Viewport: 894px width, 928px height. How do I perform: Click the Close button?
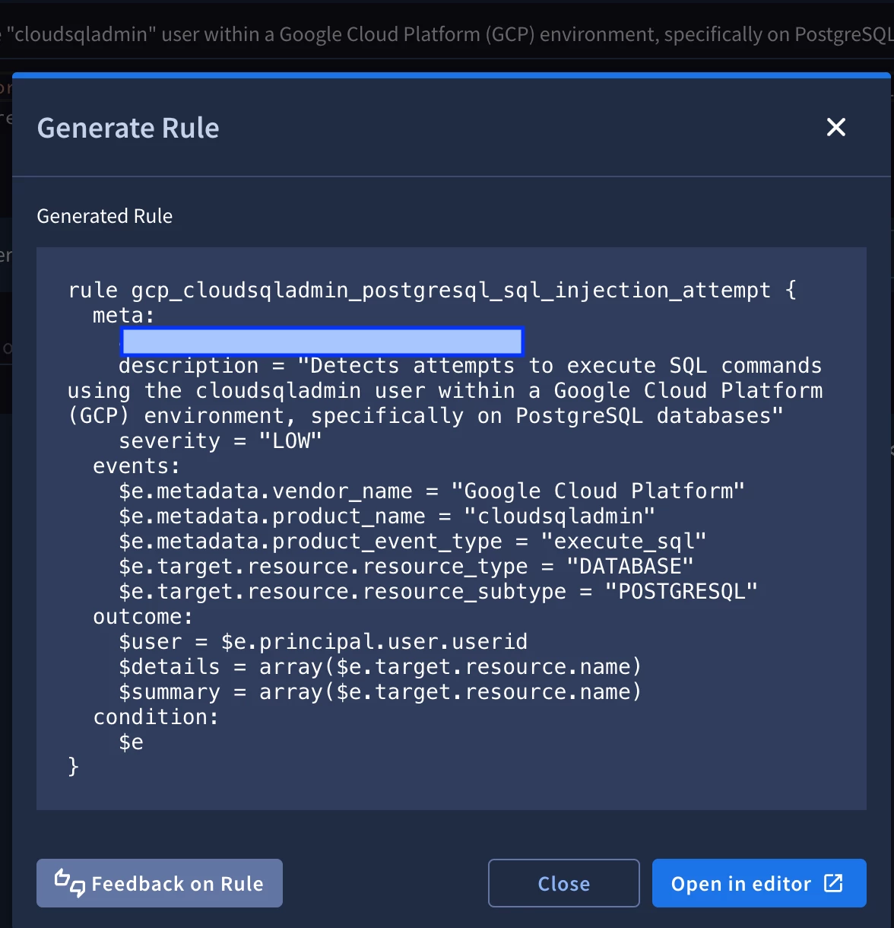pos(564,883)
